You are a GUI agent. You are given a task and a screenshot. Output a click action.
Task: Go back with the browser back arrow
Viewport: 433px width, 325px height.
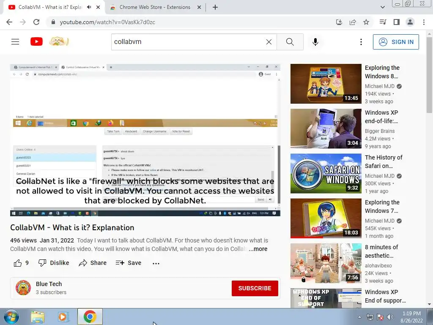[x=9, y=22]
